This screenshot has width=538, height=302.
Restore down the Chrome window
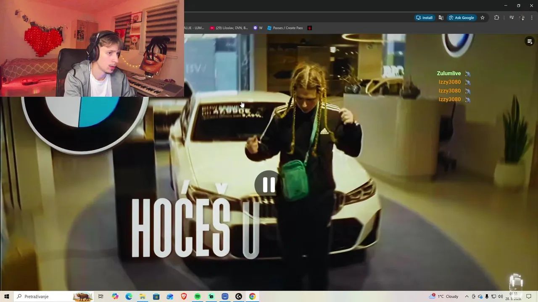tap(519, 5)
